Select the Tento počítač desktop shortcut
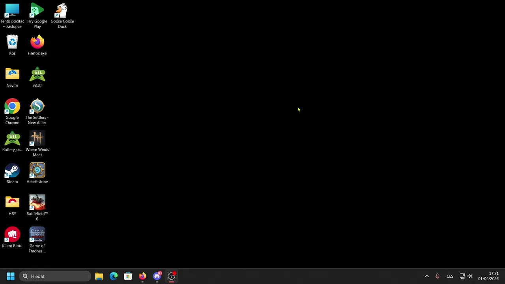This screenshot has height=284, width=505. point(12,16)
